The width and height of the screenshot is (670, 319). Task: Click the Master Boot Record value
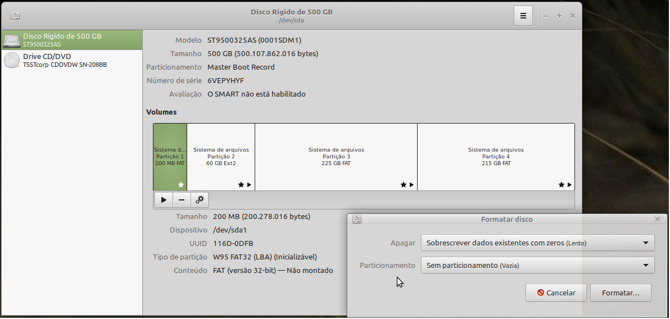coord(241,67)
